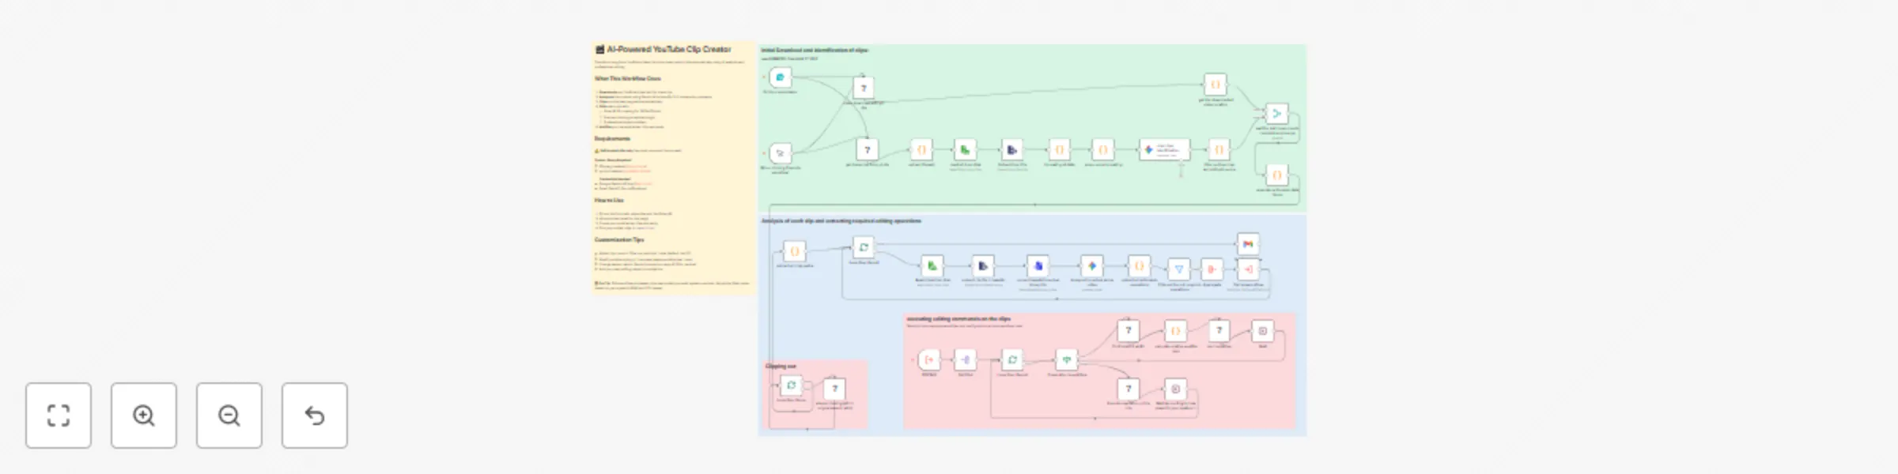Click the blue section's 'Analysis of each clip' title
Screen dimensions: 1898x474
click(841, 221)
